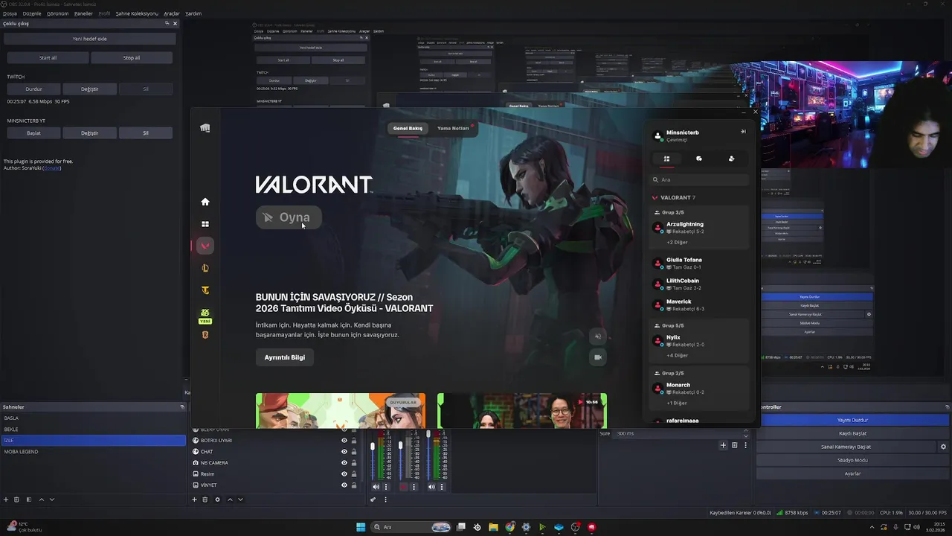This screenshot has width=952, height=536.
Task: Mute the VALORANT trailer sound icon
Action: [597, 336]
